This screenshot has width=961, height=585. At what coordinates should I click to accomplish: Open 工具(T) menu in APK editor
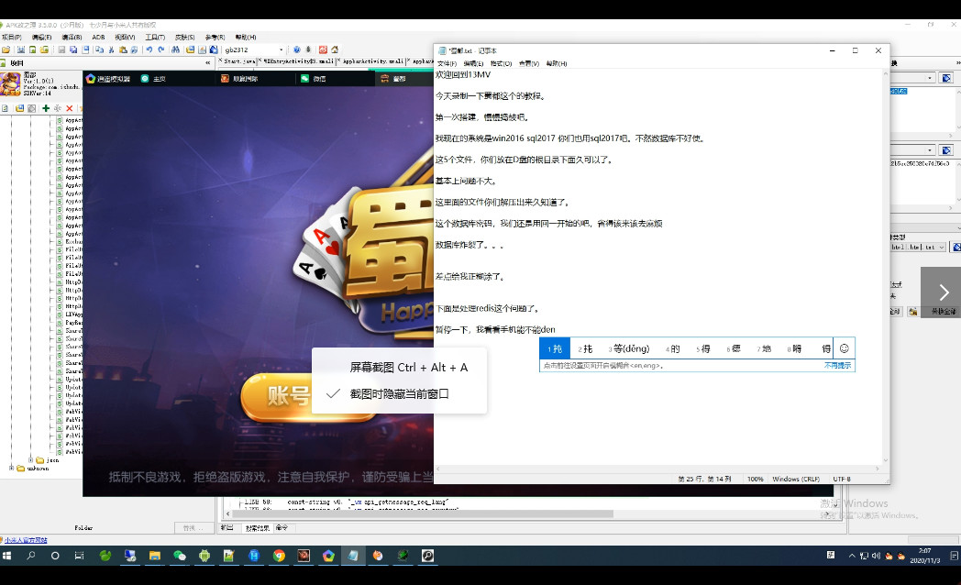point(155,38)
